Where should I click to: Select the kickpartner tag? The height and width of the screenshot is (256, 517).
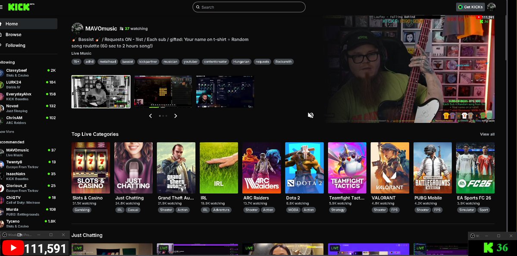148,62
